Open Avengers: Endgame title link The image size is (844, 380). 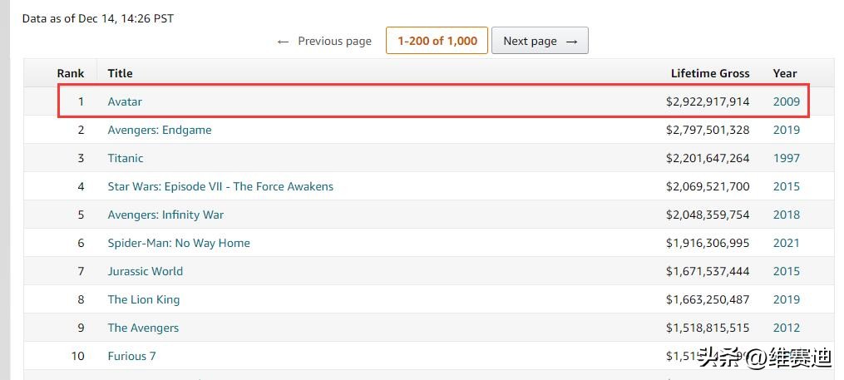pos(160,130)
